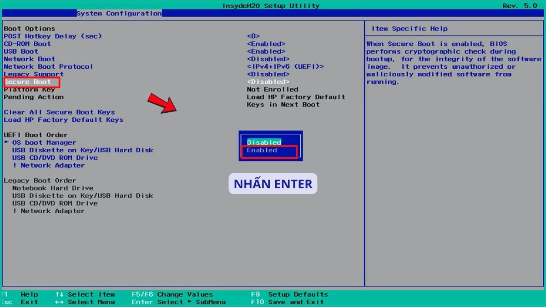Change the Legacy Support <Disabled> value

[268, 74]
